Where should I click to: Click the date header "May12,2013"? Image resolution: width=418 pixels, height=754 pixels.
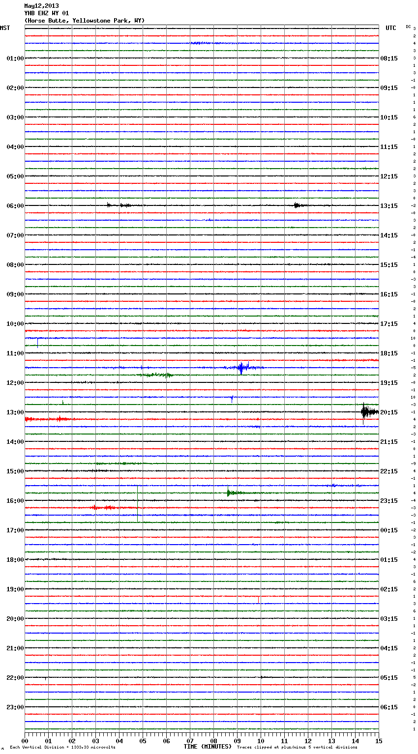[41, 6]
